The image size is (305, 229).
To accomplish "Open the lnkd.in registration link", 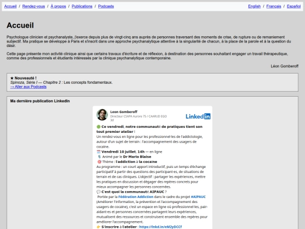I will pyautogui.click(x=160, y=227).
